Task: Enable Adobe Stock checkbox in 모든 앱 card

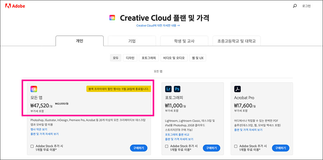Action: pyautogui.click(x=32, y=146)
